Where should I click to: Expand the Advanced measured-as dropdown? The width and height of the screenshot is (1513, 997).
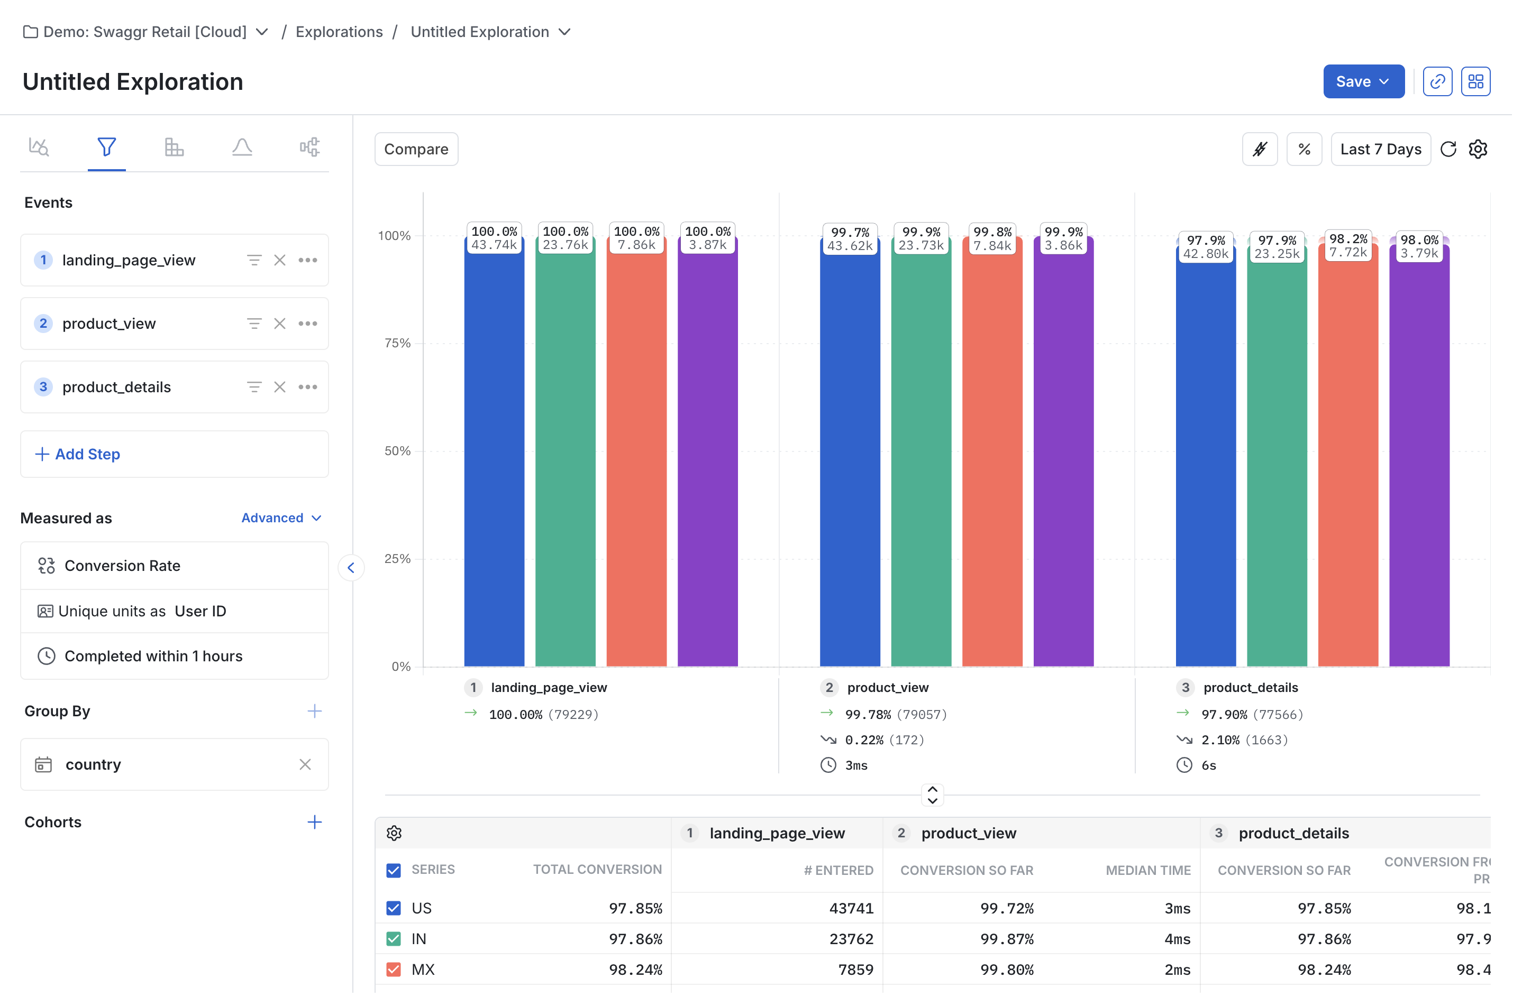(x=280, y=518)
